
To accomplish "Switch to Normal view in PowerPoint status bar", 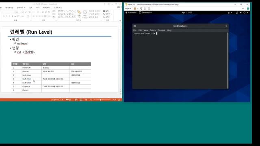I will click(x=76, y=100).
